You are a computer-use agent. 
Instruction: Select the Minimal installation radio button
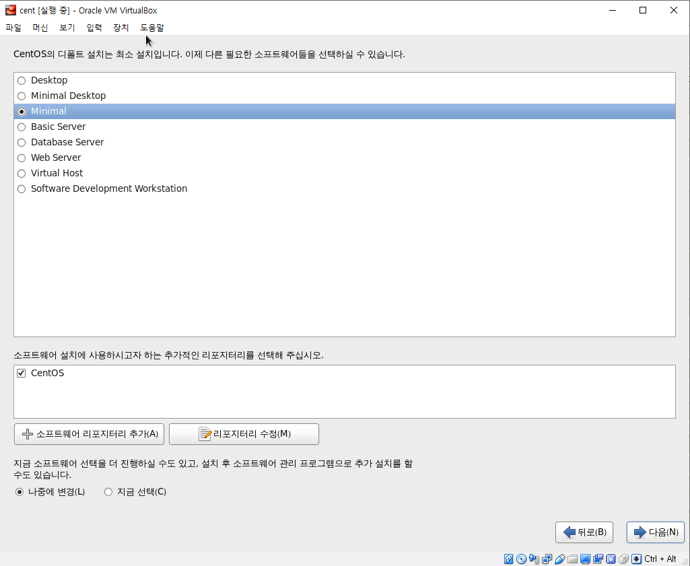[x=22, y=112]
